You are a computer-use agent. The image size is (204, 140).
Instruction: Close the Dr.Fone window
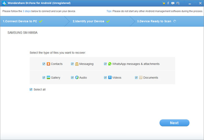(x=200, y=3)
